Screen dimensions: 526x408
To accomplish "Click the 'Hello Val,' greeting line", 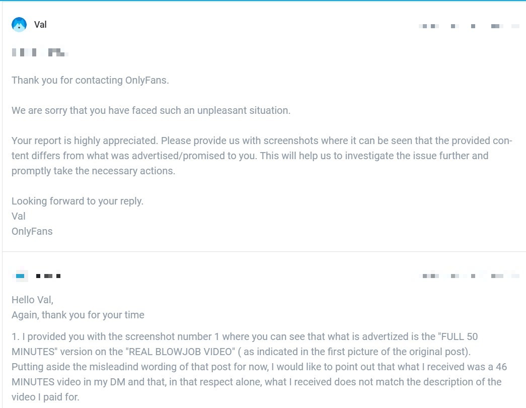I will (33, 300).
